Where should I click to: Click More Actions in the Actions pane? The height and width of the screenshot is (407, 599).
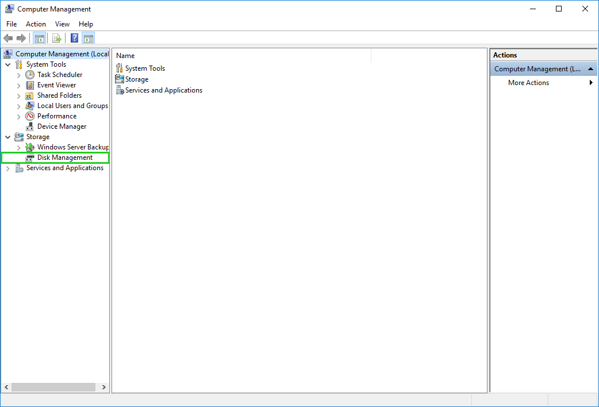click(x=528, y=83)
